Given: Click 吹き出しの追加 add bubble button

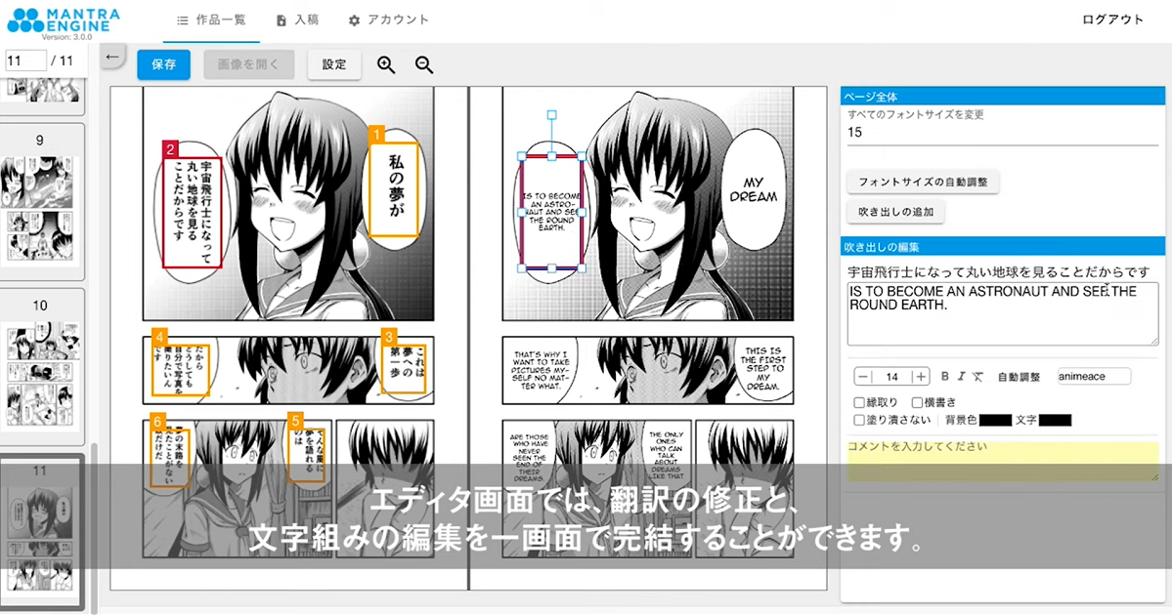Looking at the screenshot, I should tap(896, 212).
